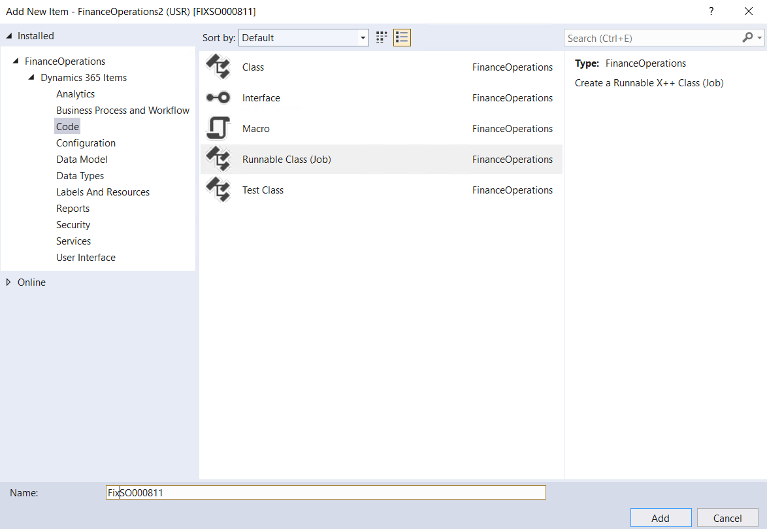Expand the Online section
The height and width of the screenshot is (529, 767).
coord(8,282)
